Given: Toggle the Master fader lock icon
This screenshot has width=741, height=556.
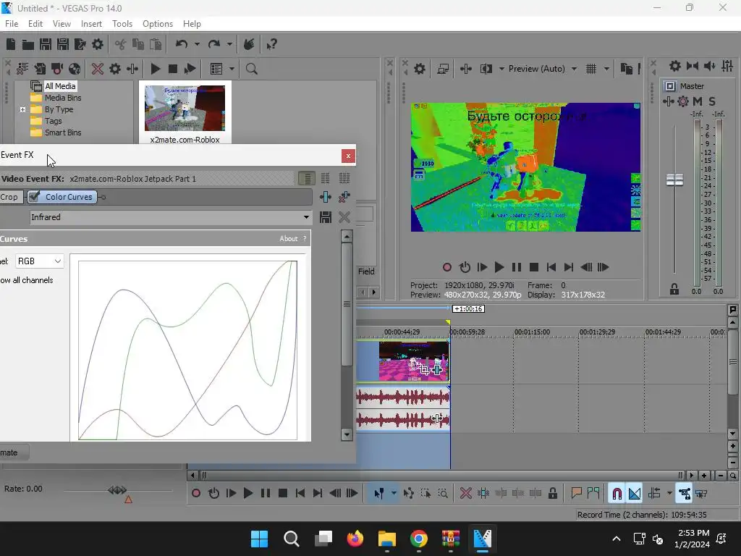Looking at the screenshot, I should tap(674, 290).
